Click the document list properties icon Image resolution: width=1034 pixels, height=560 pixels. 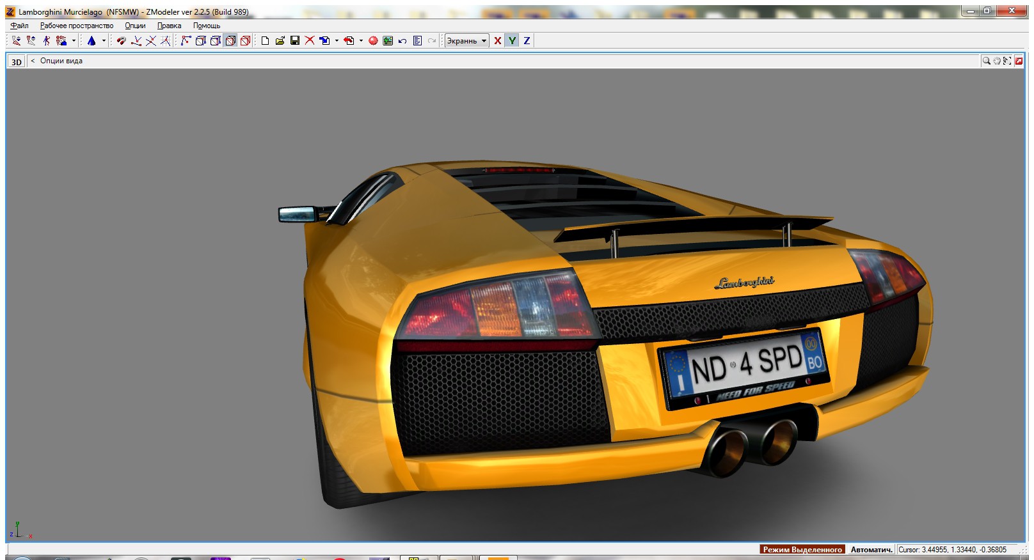(417, 40)
